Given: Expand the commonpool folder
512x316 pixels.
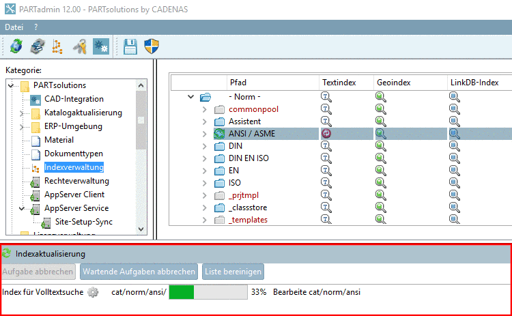Looking at the screenshot, I should [205, 109].
